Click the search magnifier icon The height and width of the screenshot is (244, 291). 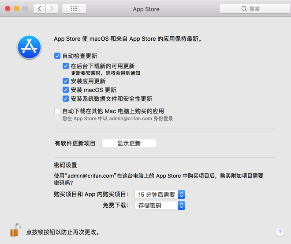(x=244, y=9)
